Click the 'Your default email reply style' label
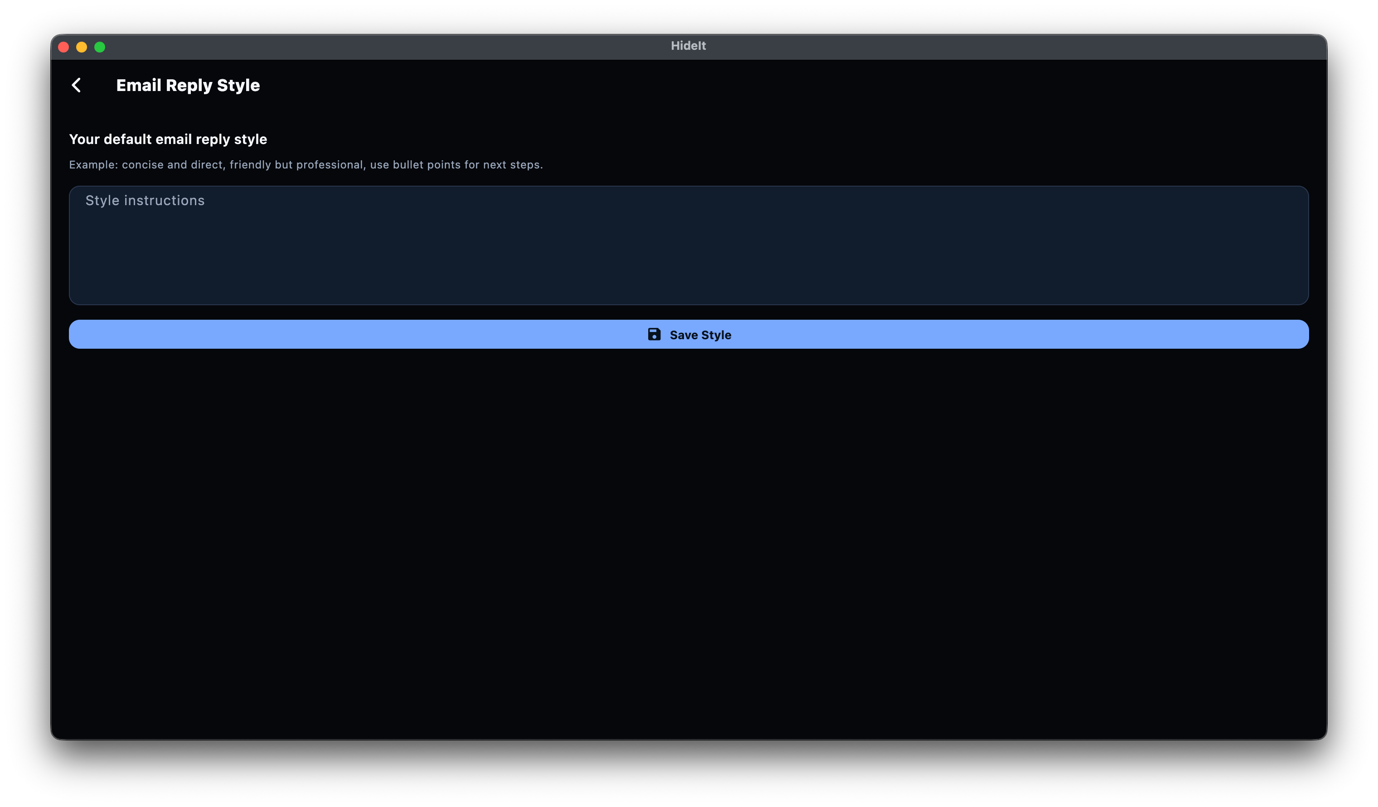The height and width of the screenshot is (807, 1378). (x=168, y=139)
